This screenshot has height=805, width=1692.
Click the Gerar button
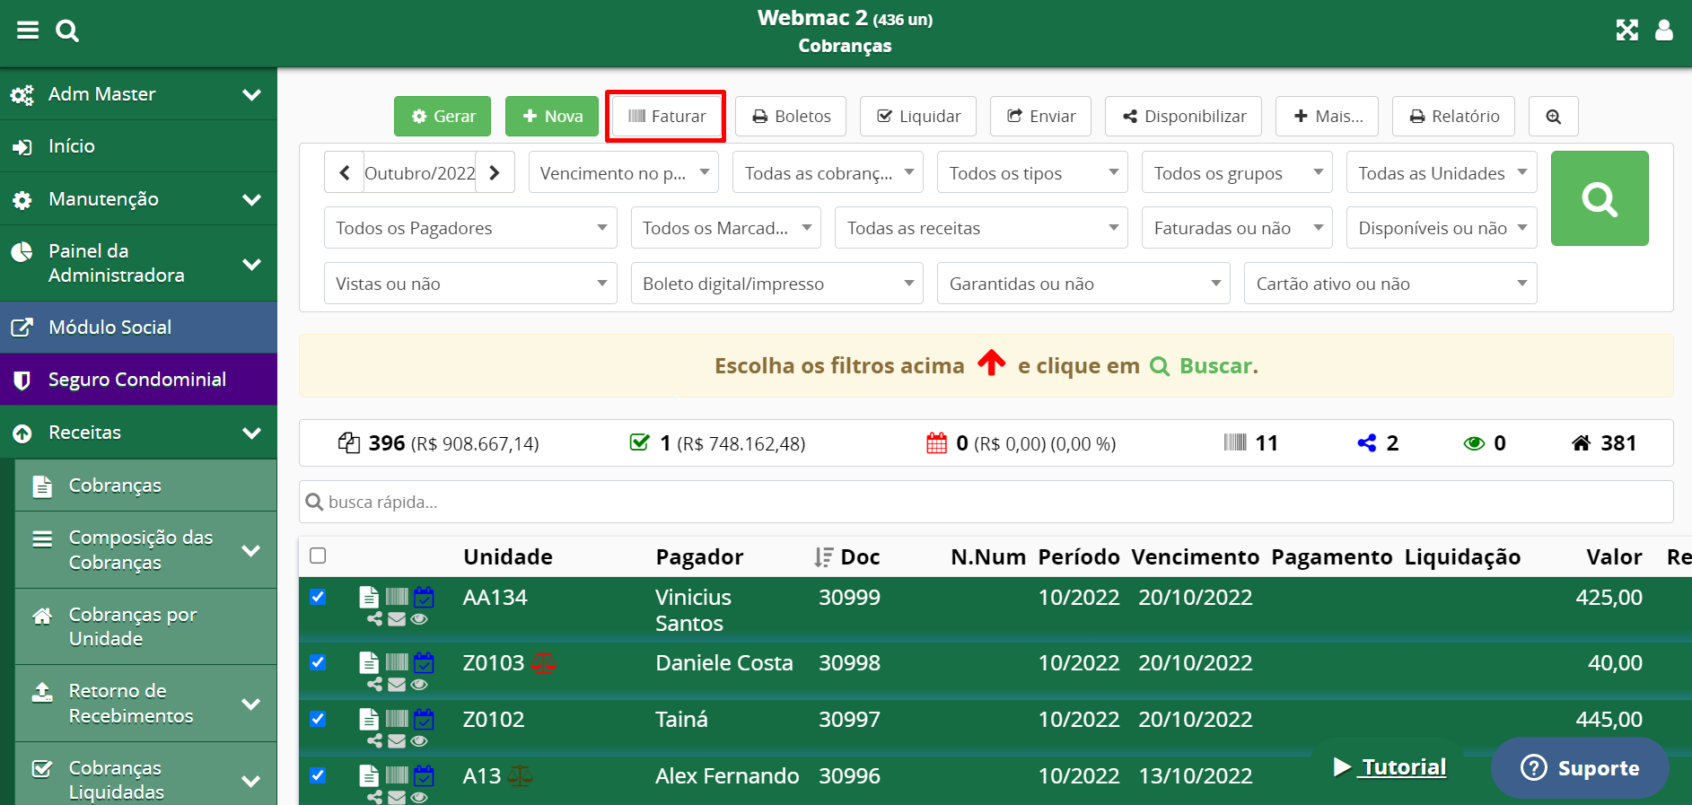tap(443, 116)
